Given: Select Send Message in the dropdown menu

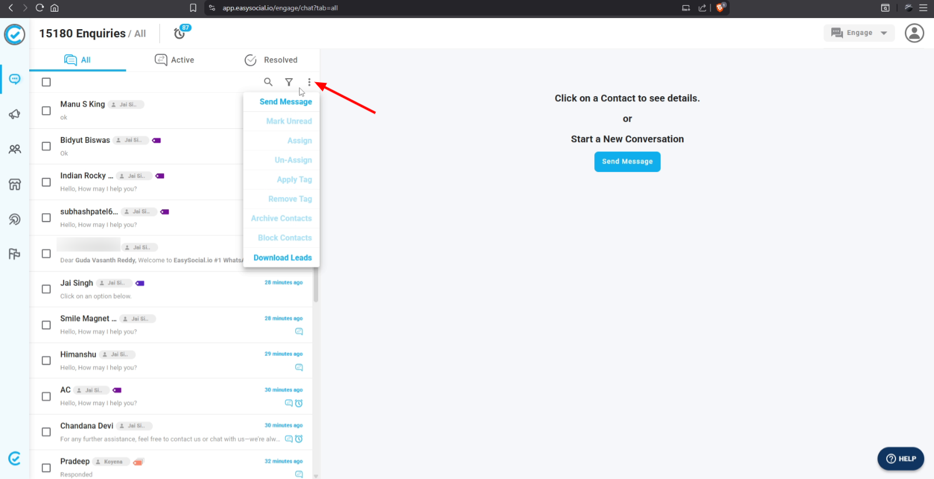Looking at the screenshot, I should pos(285,101).
